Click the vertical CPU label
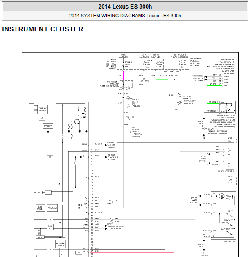This screenshot has height=257, width=248. click(32, 200)
